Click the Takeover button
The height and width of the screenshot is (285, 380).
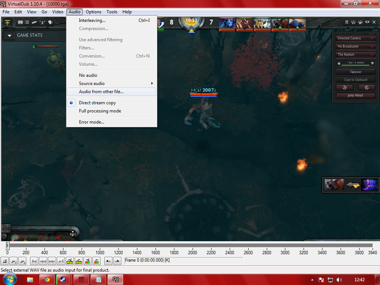pyautogui.click(x=356, y=72)
